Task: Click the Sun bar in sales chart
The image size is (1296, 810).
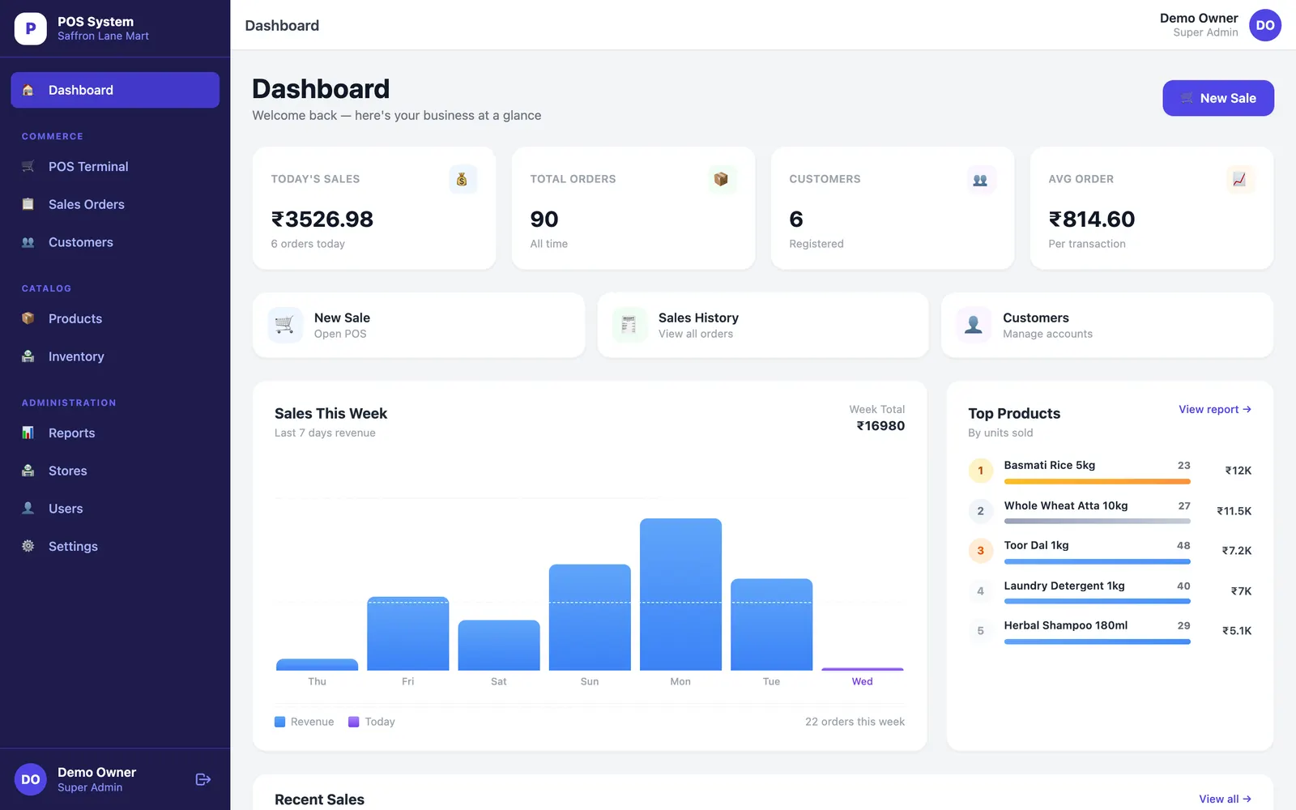Action: pos(590,617)
